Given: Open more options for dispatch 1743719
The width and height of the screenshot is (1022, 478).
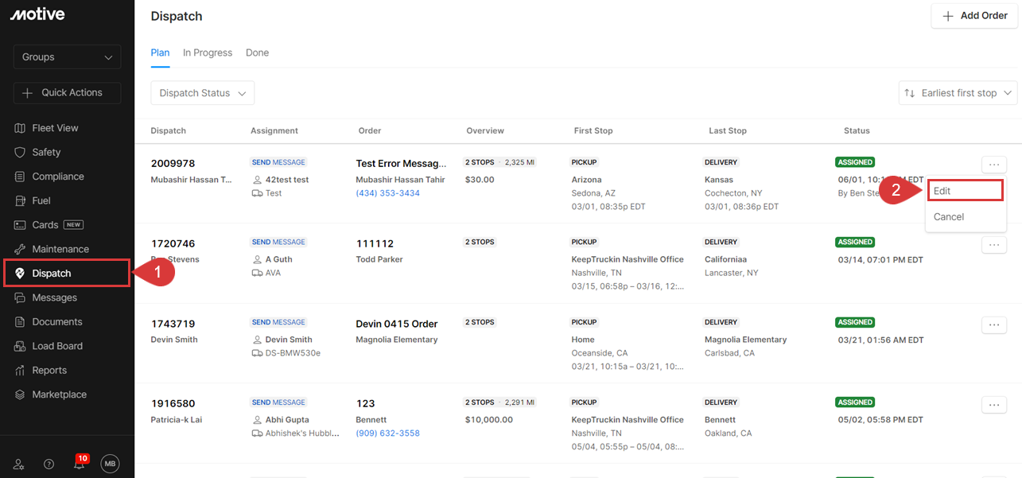Looking at the screenshot, I should click(993, 324).
